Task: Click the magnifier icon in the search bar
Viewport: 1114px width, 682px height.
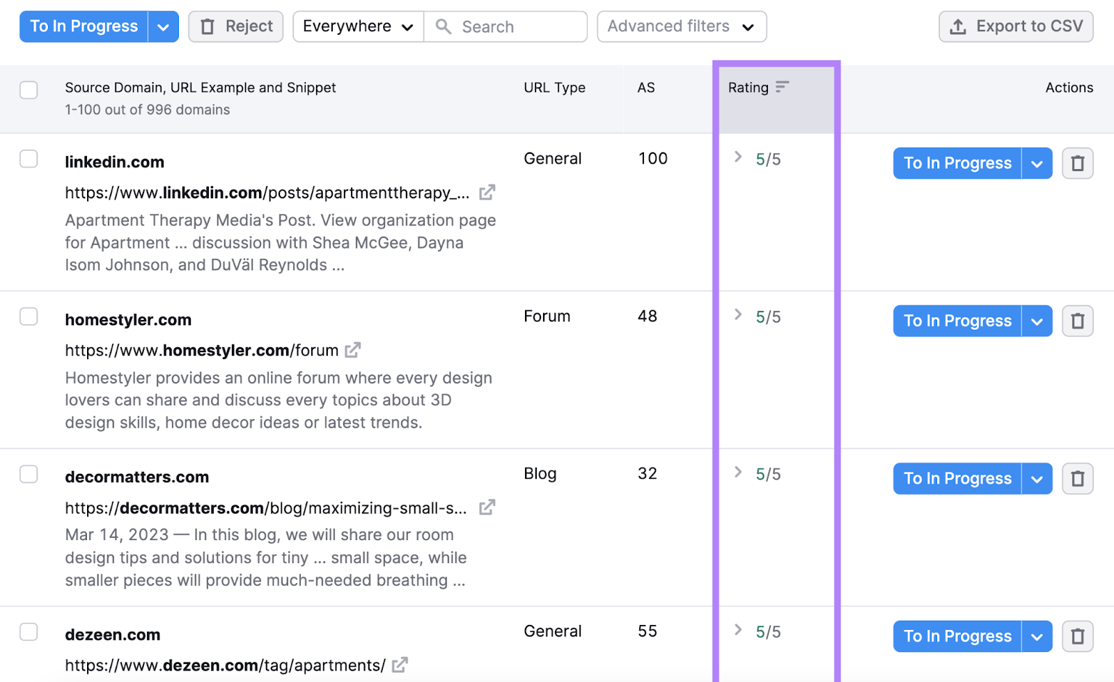Action: (x=444, y=26)
